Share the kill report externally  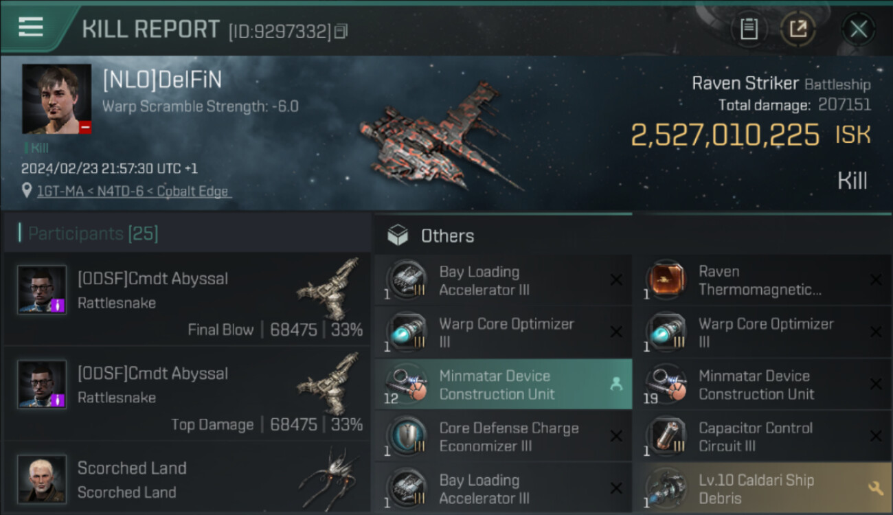coord(798,29)
